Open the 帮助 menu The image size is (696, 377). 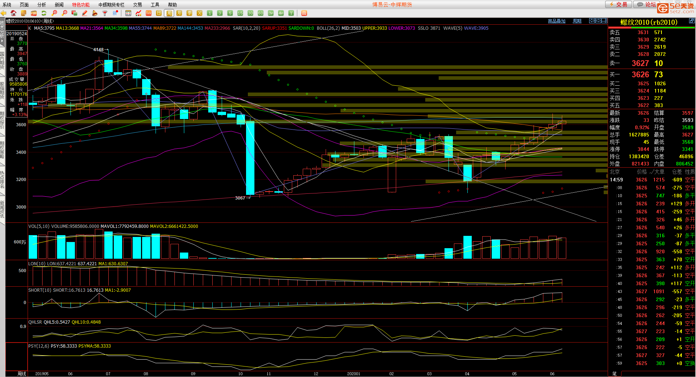tap(173, 5)
